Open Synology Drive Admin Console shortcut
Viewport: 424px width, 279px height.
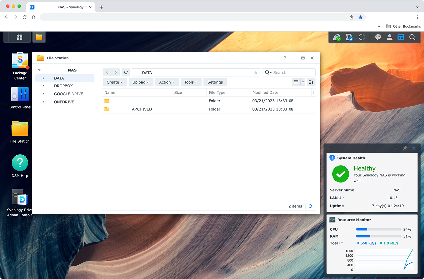coord(20,203)
